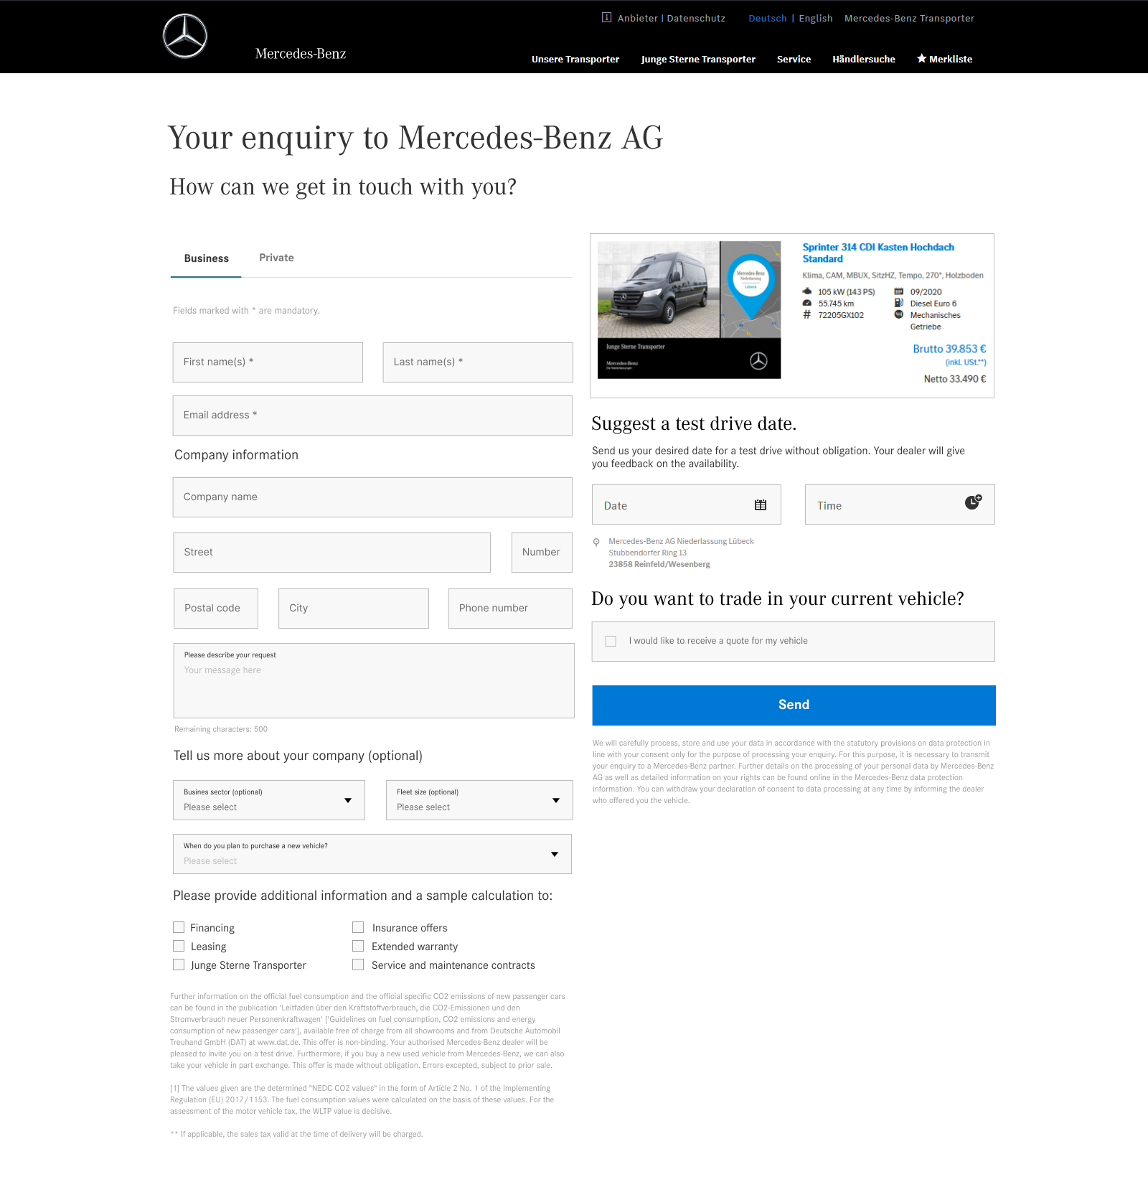Focus the Street input field
This screenshot has height=1192, width=1148.
(332, 553)
